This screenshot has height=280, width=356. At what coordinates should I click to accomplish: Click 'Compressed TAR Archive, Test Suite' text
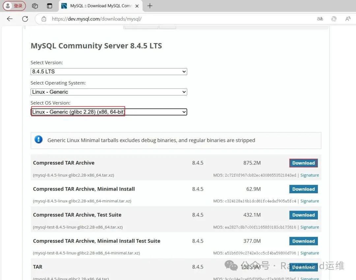click(x=77, y=215)
